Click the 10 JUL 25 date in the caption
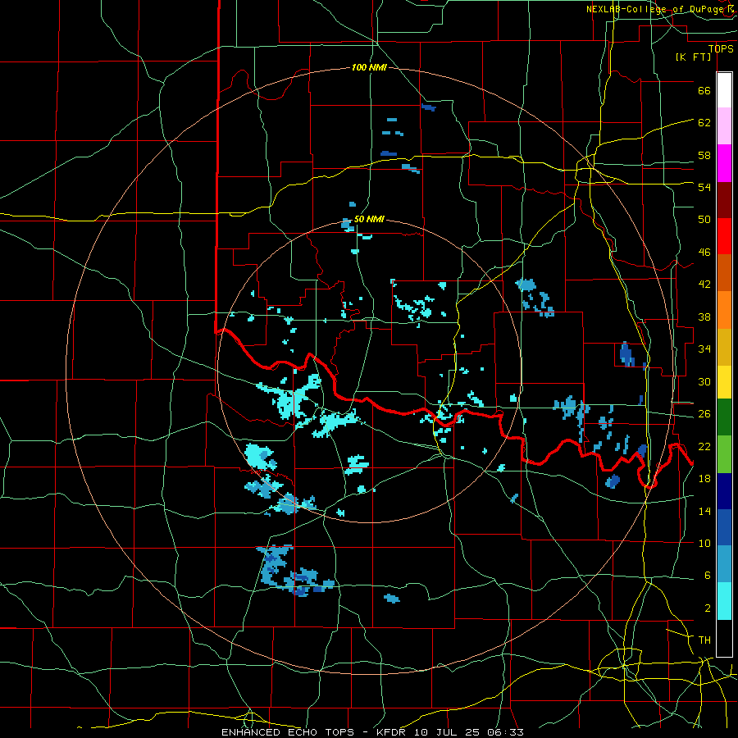738x738 pixels. (x=447, y=732)
